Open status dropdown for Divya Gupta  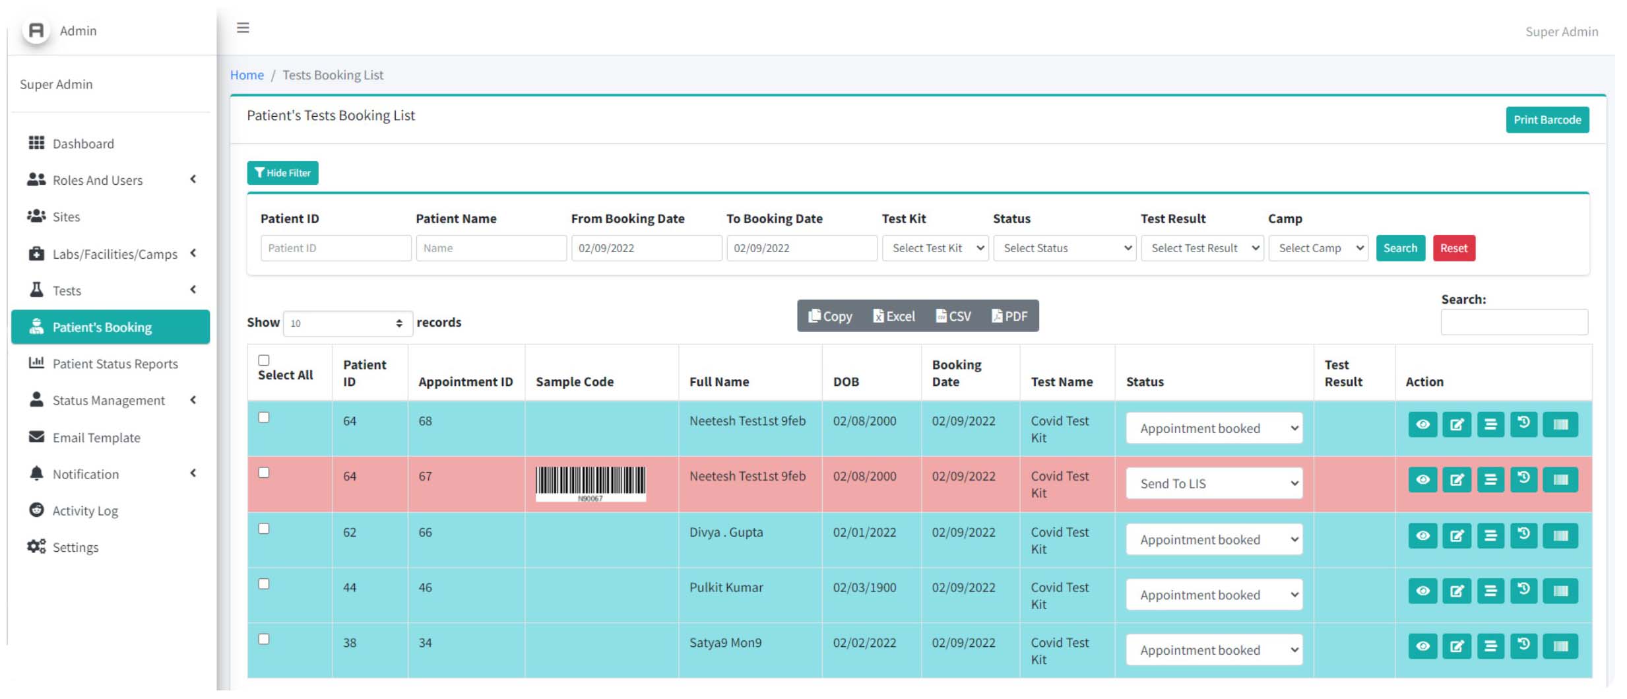pos(1214,540)
